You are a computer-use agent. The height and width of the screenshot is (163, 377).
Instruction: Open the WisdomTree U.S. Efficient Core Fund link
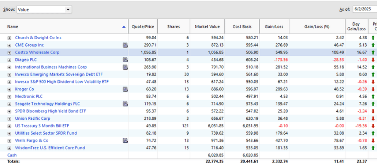tap(50, 148)
